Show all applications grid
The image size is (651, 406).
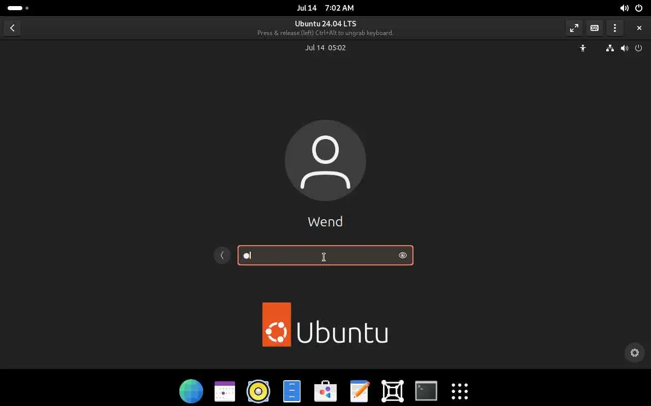click(x=460, y=391)
